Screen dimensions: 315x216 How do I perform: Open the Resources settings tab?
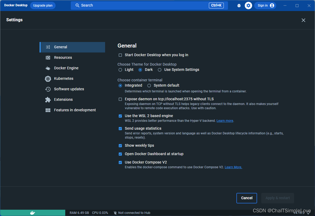(x=72, y=58)
